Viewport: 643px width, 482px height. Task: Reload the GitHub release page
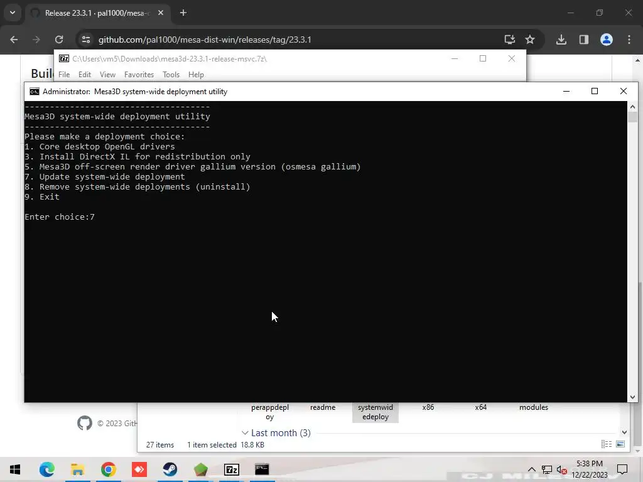click(59, 40)
